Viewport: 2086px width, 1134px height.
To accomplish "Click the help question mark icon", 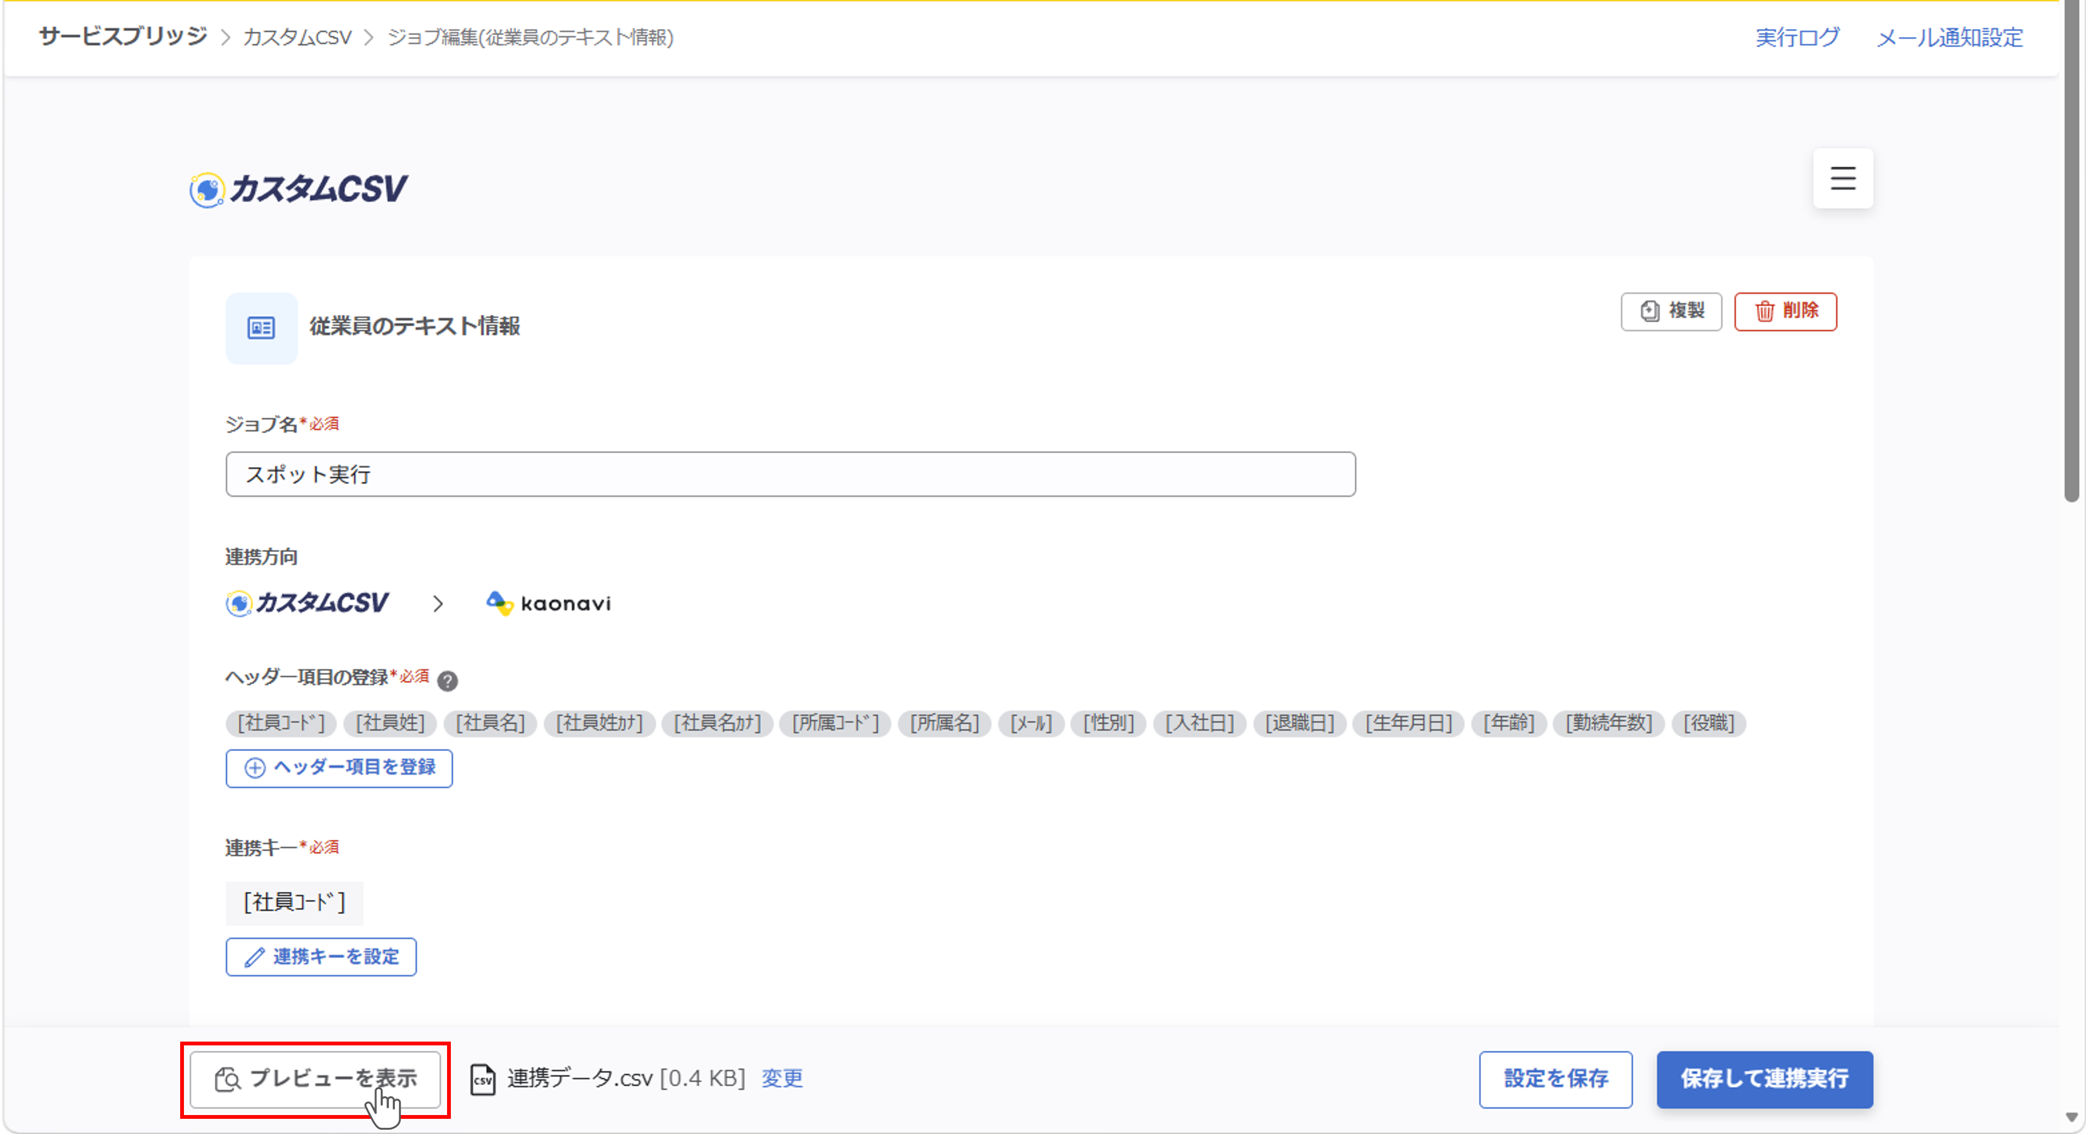I will coord(447,680).
